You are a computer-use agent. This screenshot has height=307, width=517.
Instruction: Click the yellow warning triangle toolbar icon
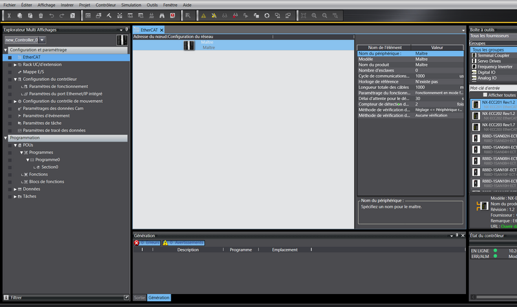coord(204,15)
